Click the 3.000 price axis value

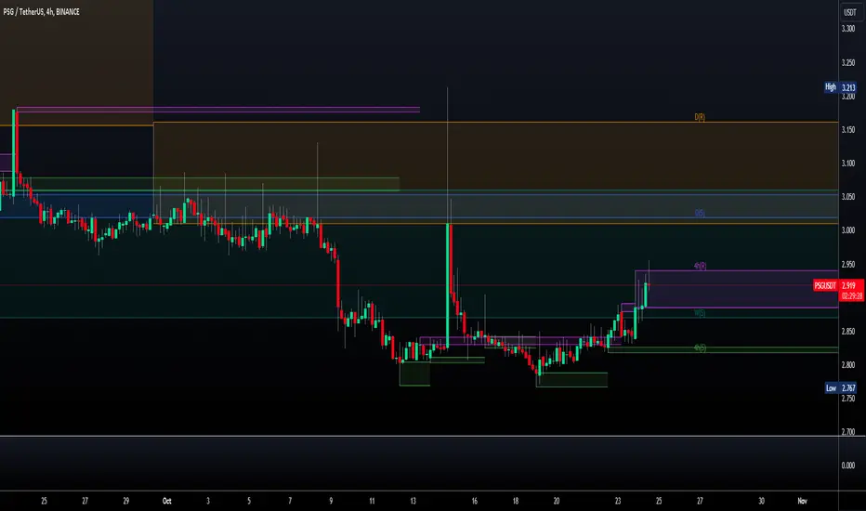tap(848, 230)
